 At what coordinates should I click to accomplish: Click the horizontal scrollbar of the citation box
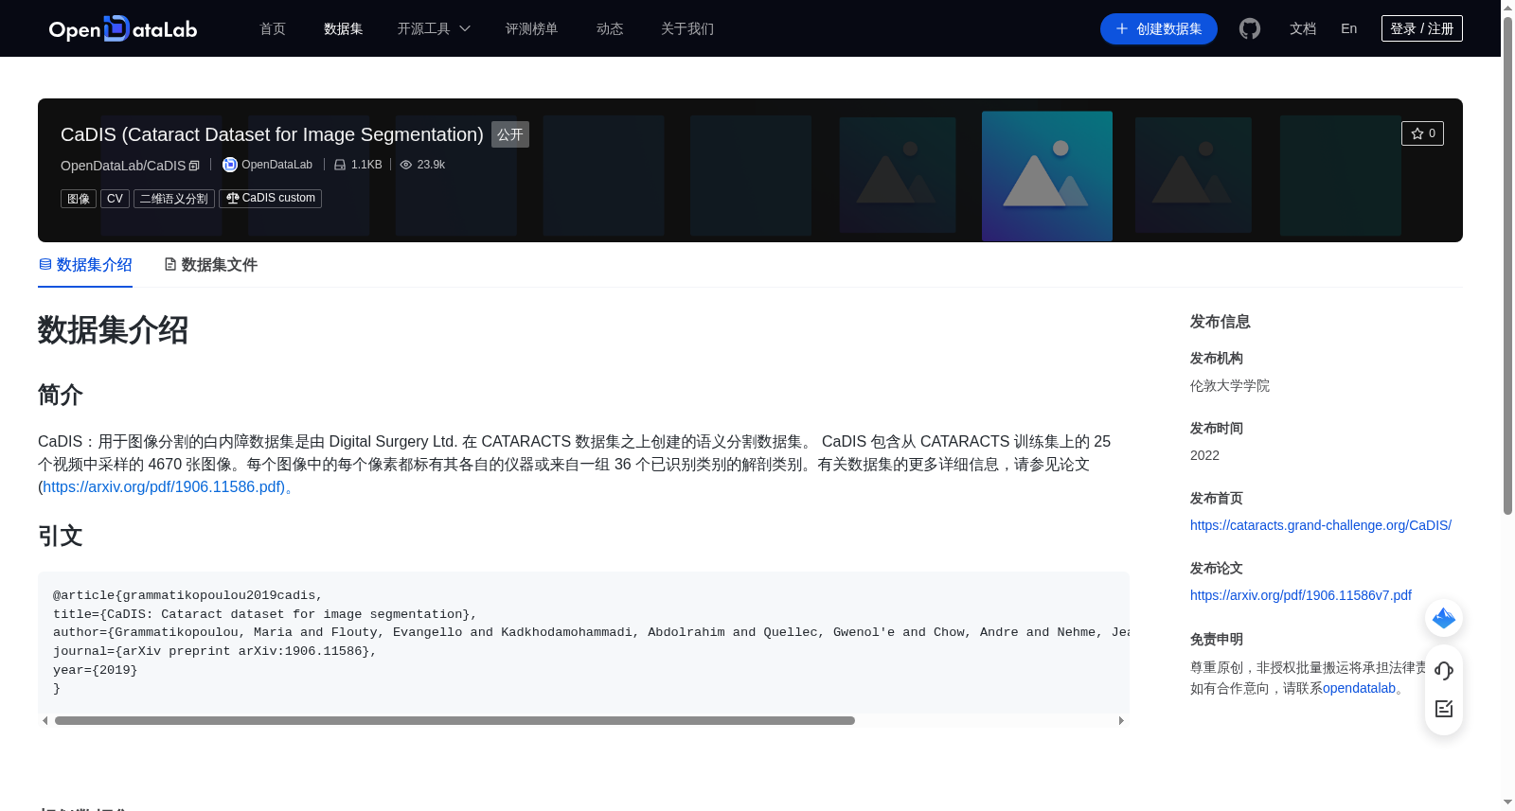[454, 721]
